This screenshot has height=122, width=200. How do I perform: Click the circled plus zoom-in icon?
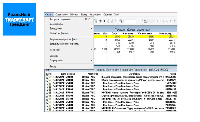167,21
